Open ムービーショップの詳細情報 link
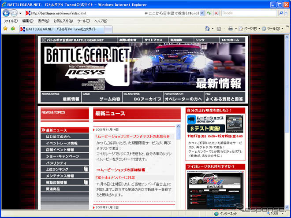 tap(121, 170)
